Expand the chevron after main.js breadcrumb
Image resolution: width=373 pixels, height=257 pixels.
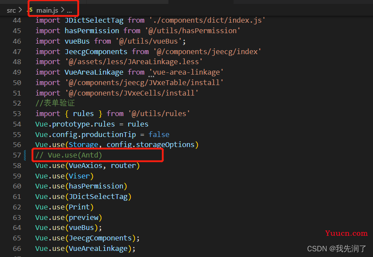(62, 10)
